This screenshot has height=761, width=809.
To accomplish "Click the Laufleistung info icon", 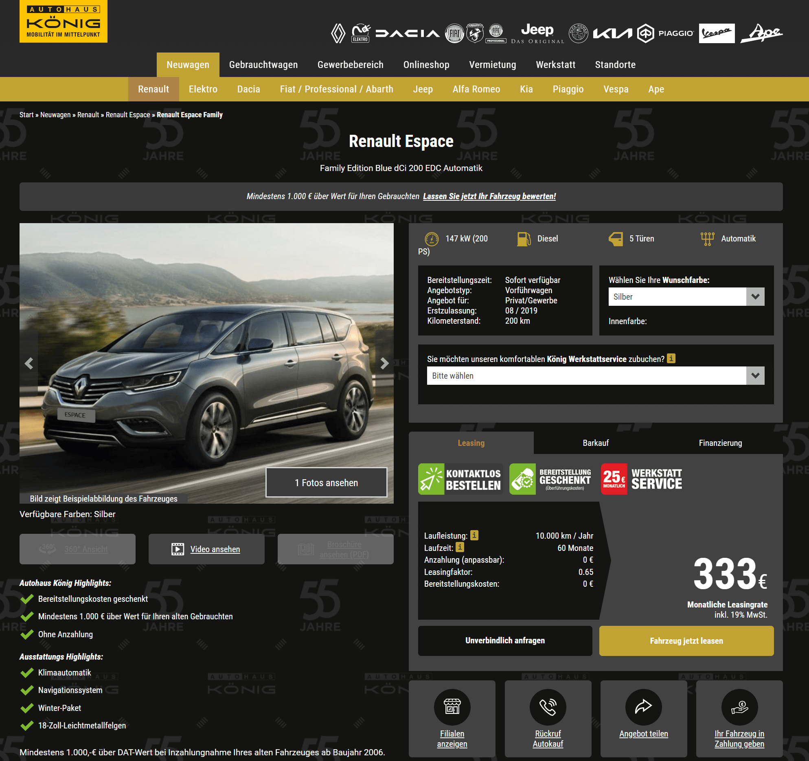I will tap(474, 535).
